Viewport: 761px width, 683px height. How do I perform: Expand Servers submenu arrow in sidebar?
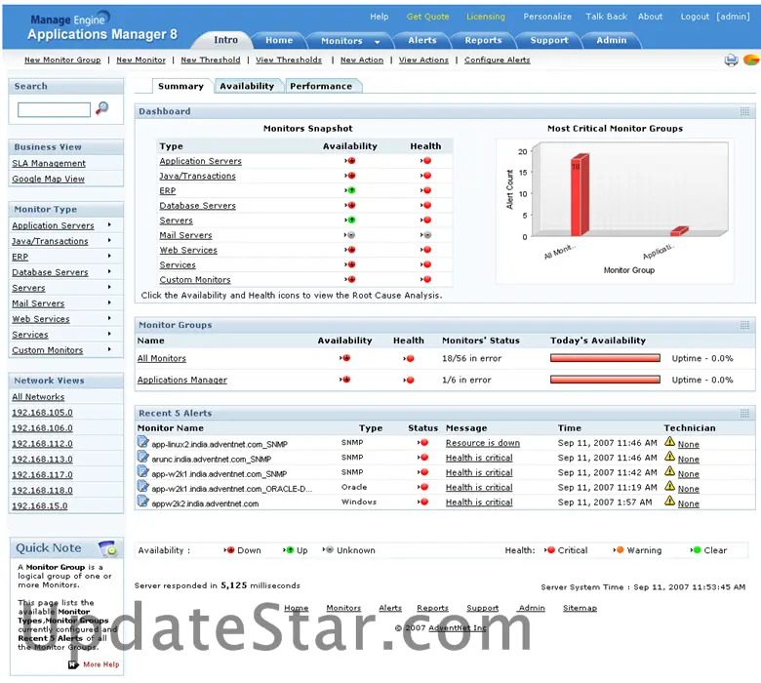point(109,287)
